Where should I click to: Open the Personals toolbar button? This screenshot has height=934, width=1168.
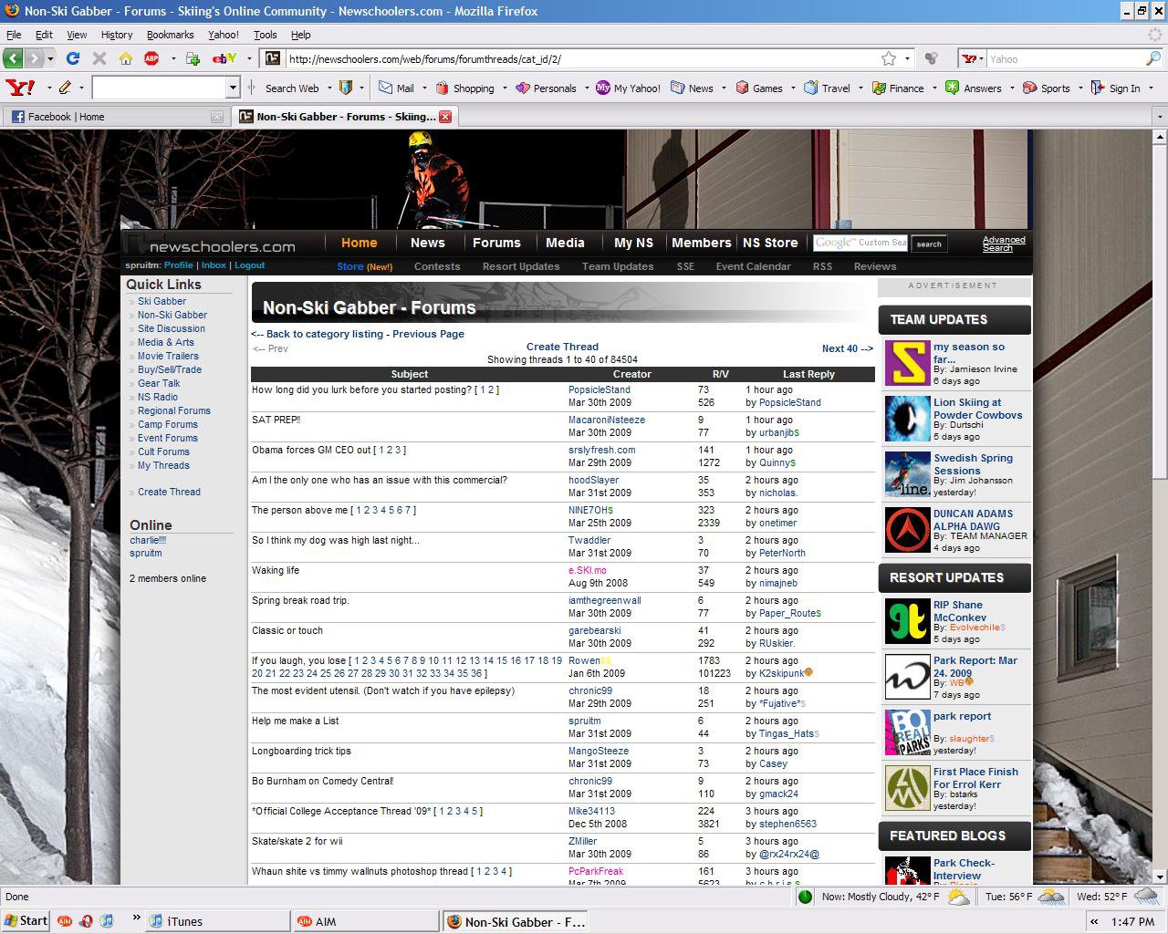(x=546, y=88)
